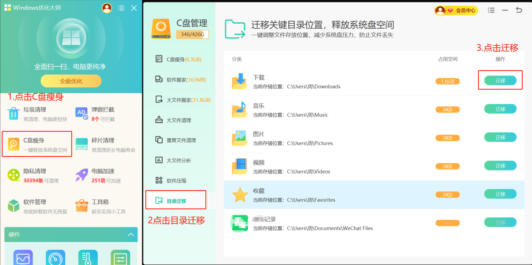Click the 占用空间 column header
Viewport: 532px width, 265px height.
tap(448, 59)
